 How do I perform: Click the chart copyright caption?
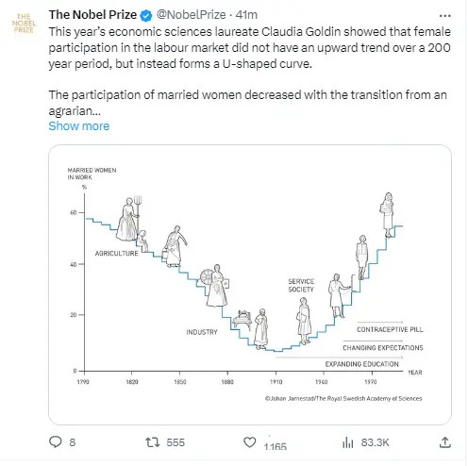click(x=343, y=398)
